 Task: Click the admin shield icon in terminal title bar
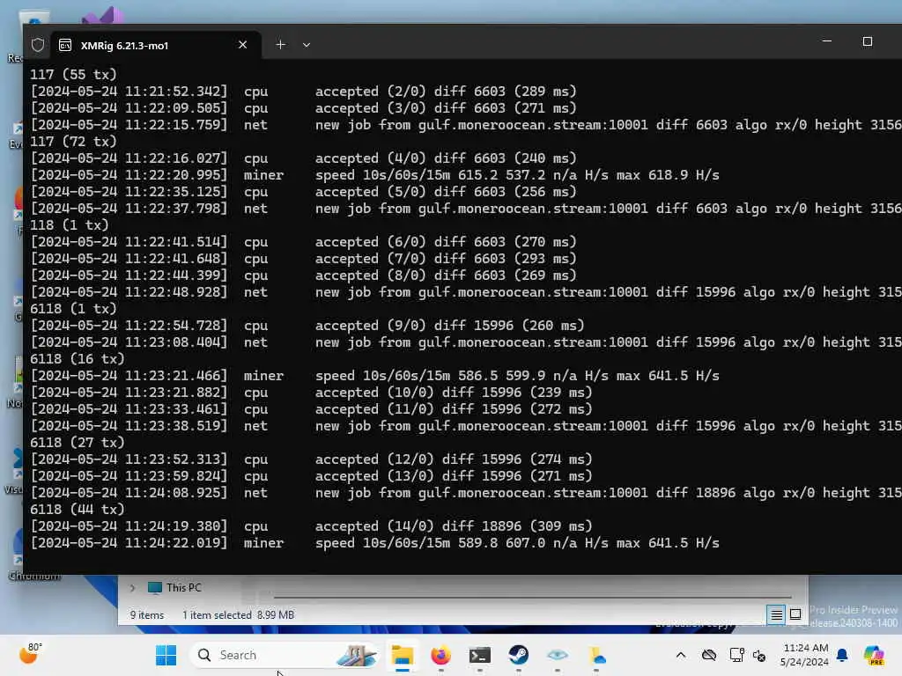point(38,45)
